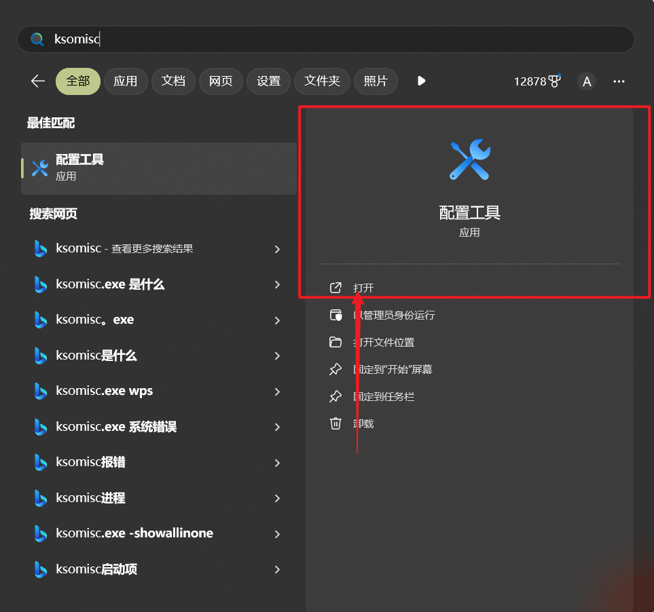
Task: Click the pin icon beside 固定到任务栏
Action: 335,397
